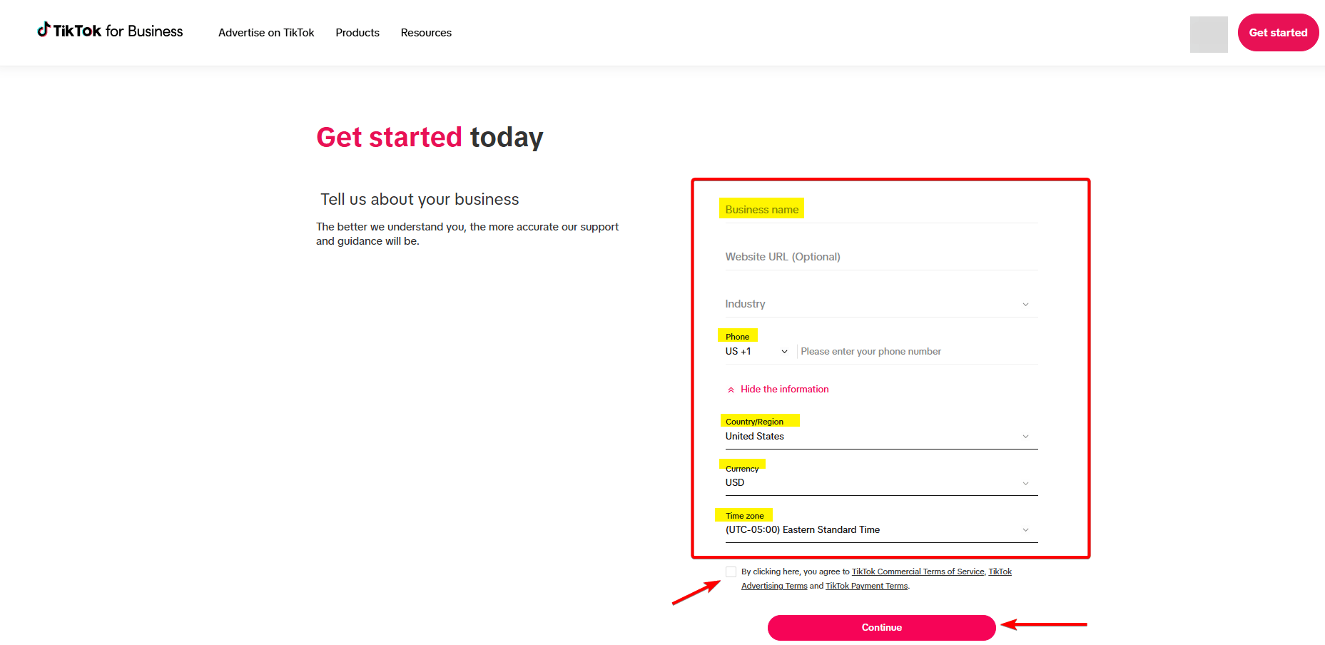Click the Continue button
Viewport: 1325px width, 645px height.
tap(881, 627)
